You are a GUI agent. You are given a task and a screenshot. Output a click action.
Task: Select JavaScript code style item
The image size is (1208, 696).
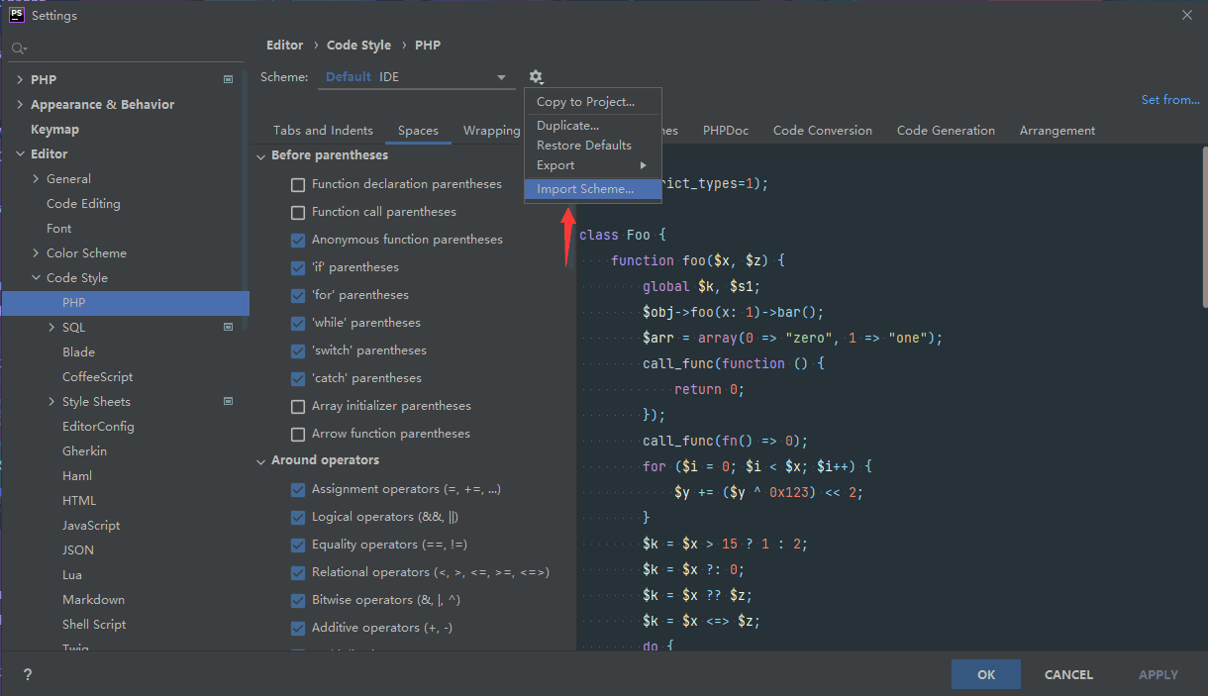(x=91, y=526)
